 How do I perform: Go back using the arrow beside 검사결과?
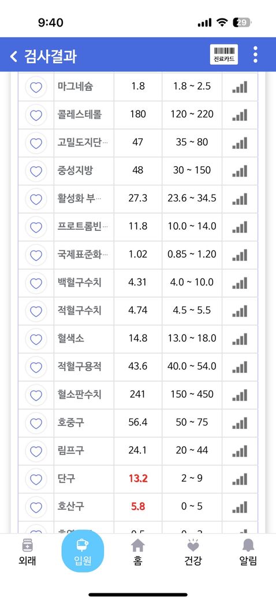pyautogui.click(x=14, y=57)
